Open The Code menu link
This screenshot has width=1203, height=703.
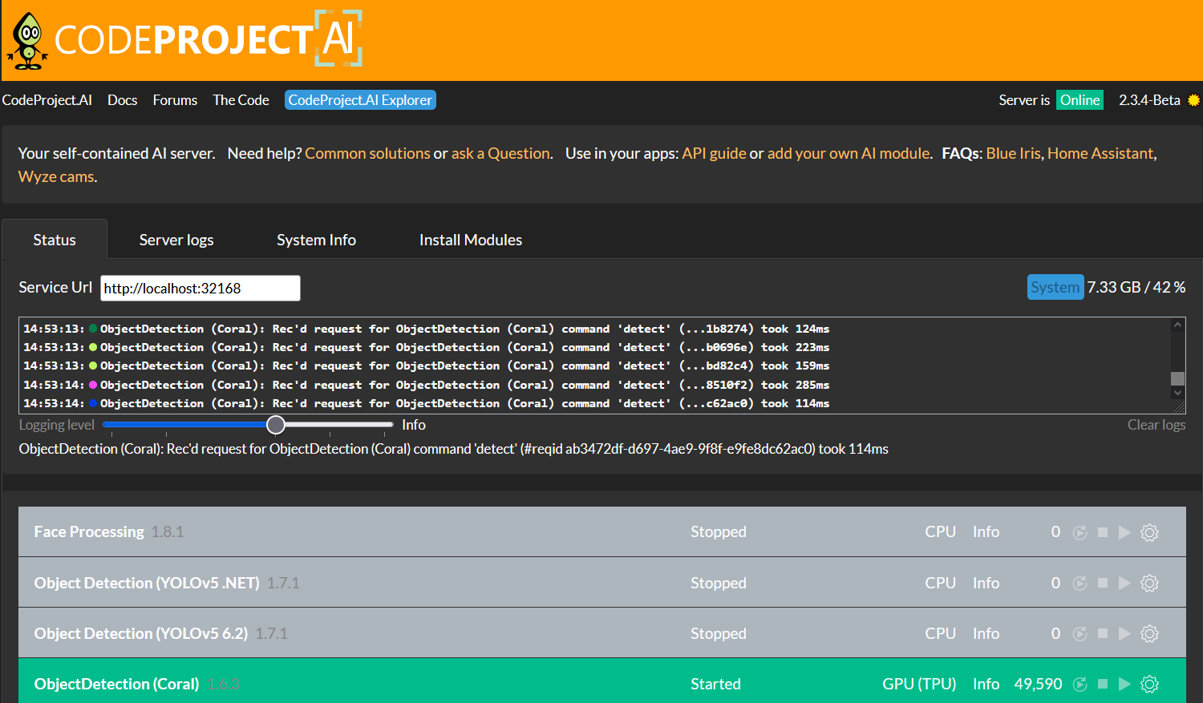tap(241, 100)
